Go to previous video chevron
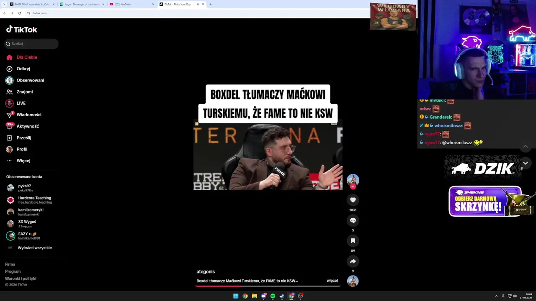Viewport: 536px width, 301px height. (526, 146)
